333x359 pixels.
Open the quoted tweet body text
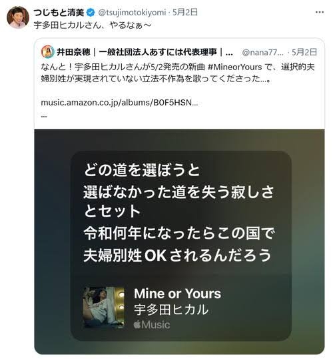click(178, 73)
